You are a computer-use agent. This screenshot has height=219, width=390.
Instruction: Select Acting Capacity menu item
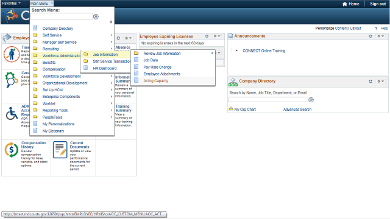[x=156, y=81]
